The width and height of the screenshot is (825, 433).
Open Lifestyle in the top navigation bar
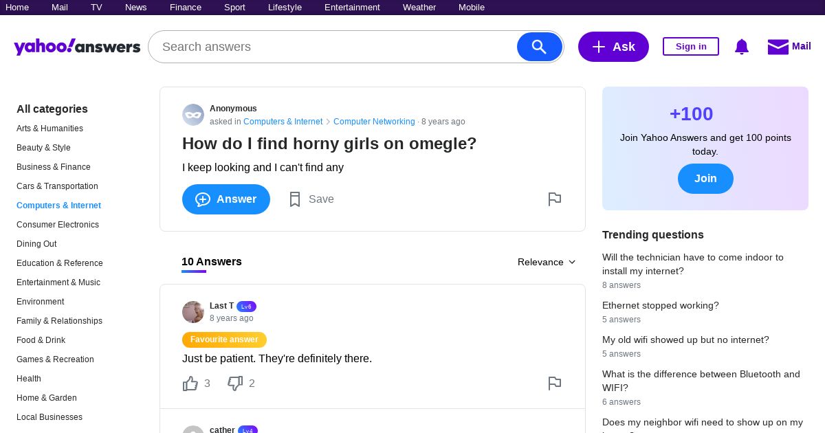pyautogui.click(x=285, y=8)
